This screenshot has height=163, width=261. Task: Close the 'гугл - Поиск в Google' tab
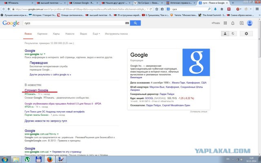point(227,3)
